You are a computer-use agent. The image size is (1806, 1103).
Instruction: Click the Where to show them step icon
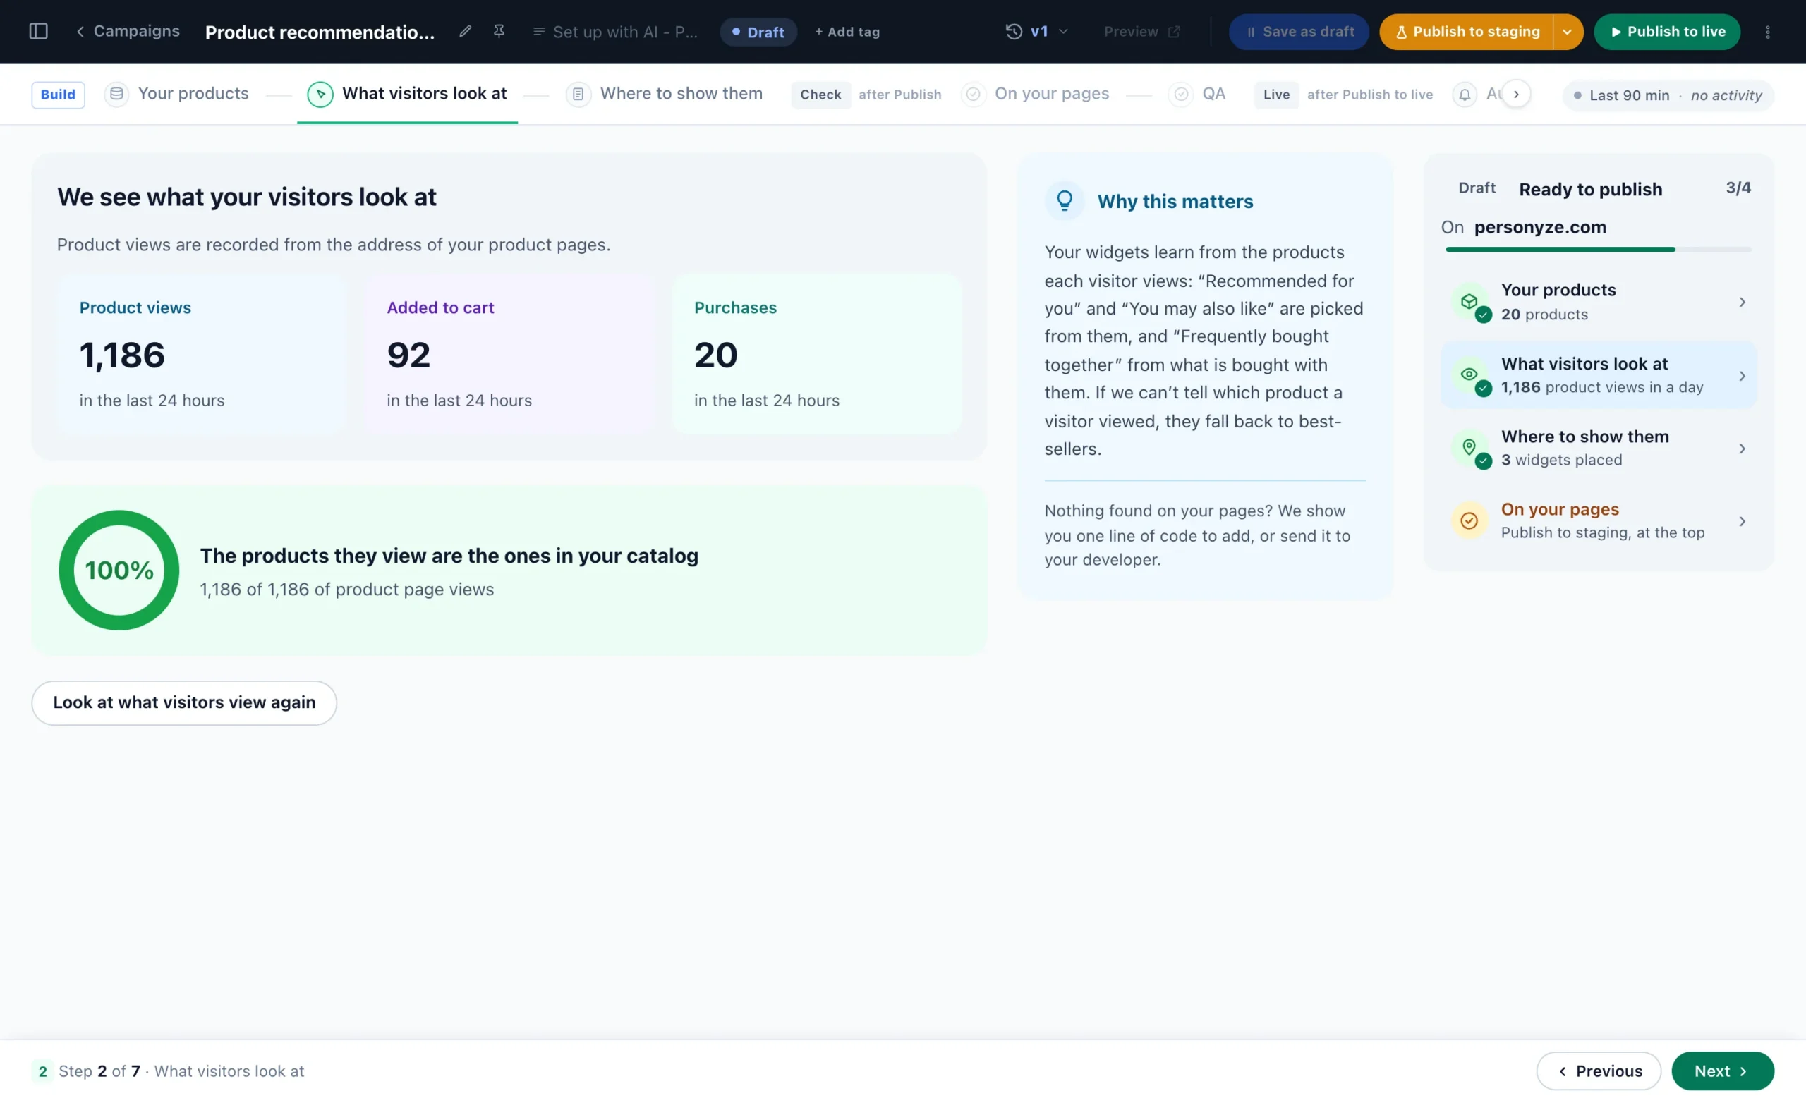click(578, 95)
